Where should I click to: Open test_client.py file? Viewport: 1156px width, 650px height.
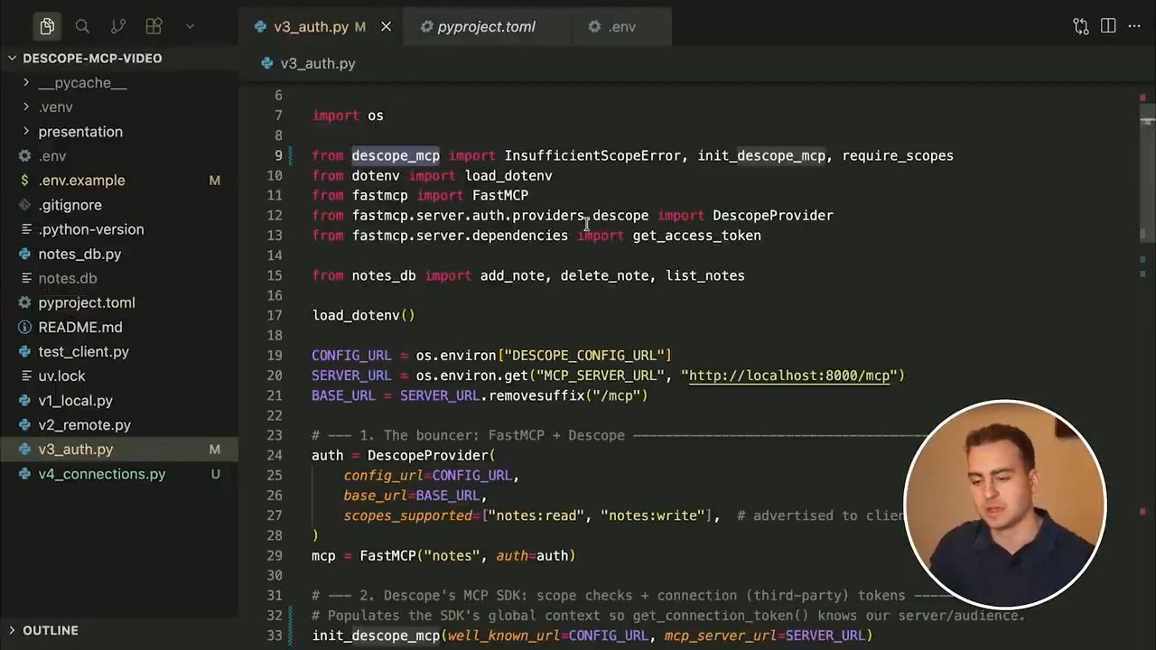pyautogui.click(x=119, y=351)
